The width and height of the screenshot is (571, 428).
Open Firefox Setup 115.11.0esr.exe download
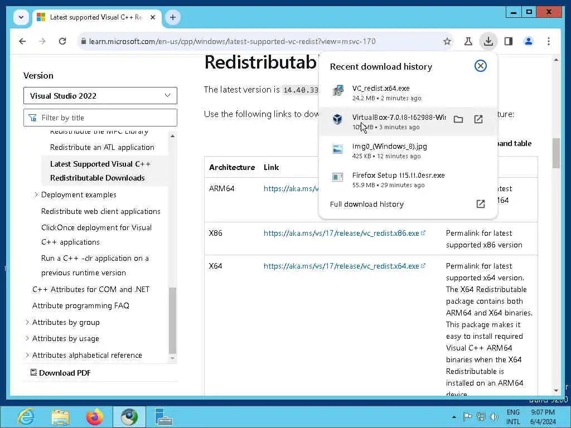(408, 180)
